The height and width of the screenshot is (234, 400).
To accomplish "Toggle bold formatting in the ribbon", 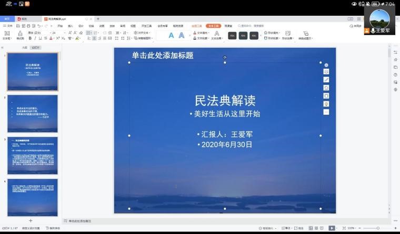I will point(29,38).
